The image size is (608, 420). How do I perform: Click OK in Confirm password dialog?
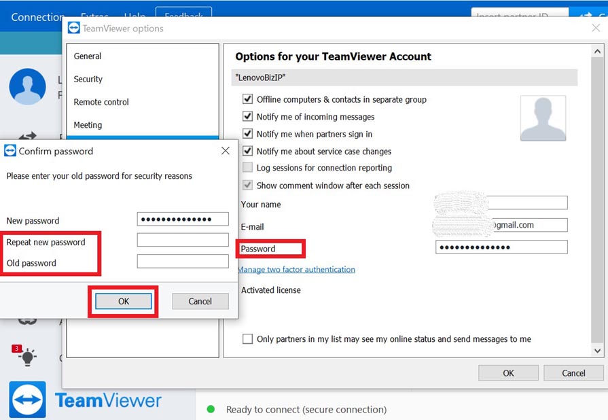[124, 301]
